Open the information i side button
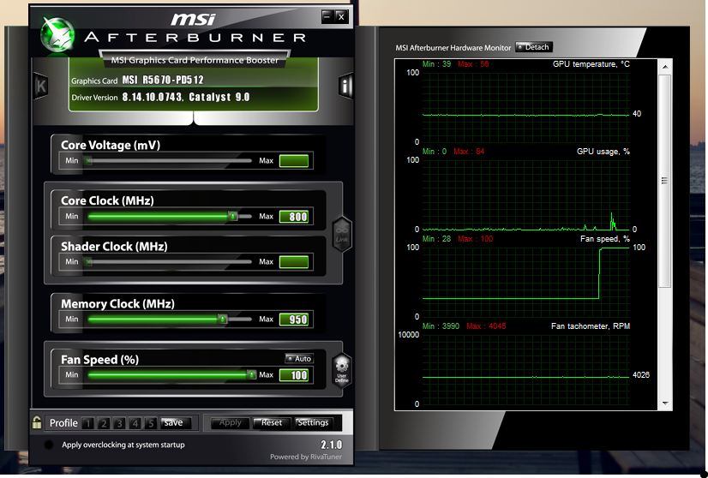This screenshot has height=478, width=708. coord(345,86)
